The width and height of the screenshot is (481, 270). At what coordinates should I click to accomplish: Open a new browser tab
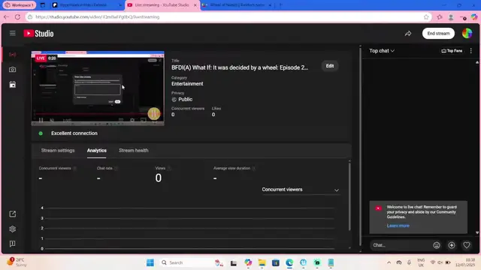(280, 5)
